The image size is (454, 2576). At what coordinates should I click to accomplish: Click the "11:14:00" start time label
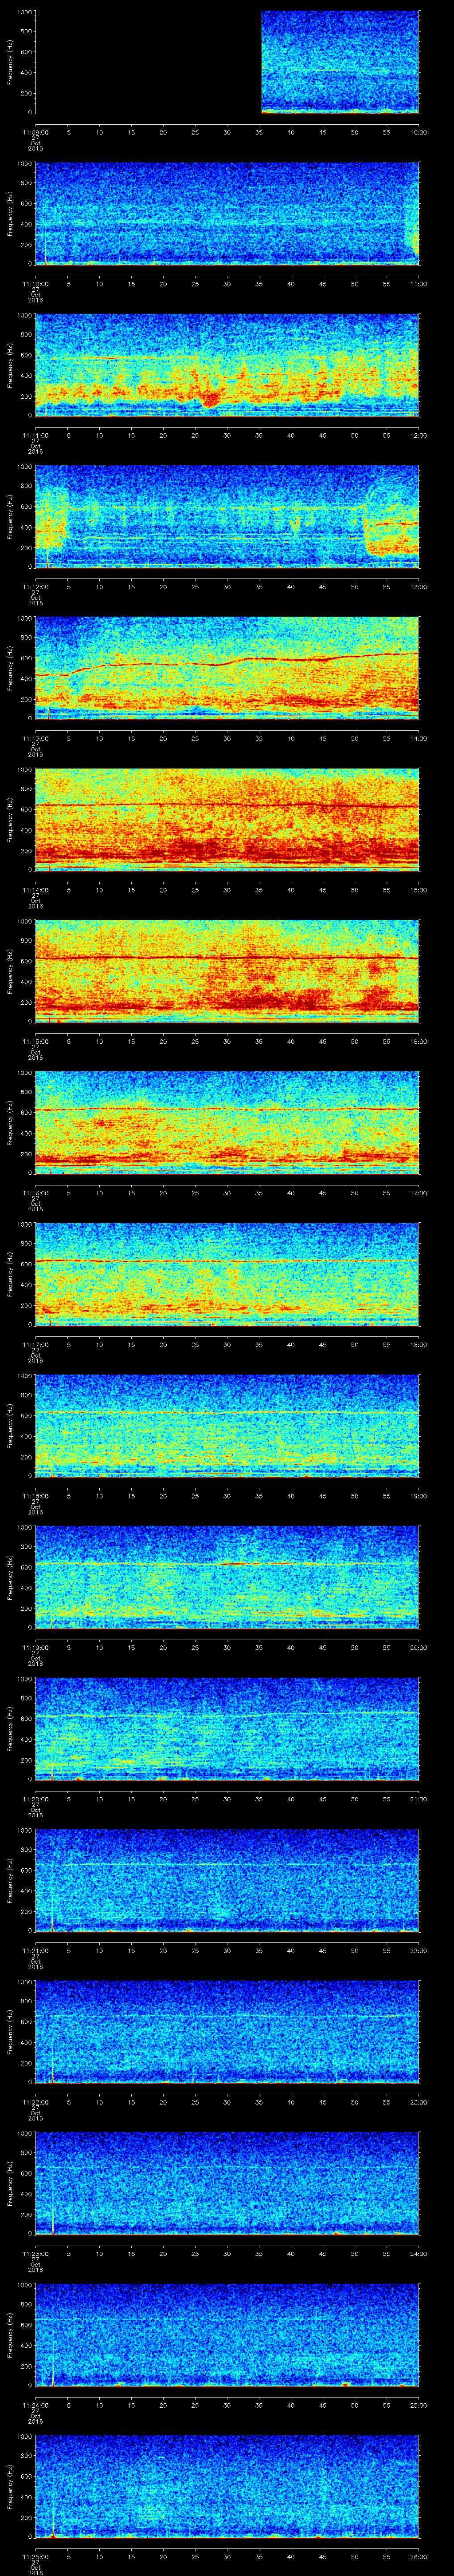click(x=36, y=890)
